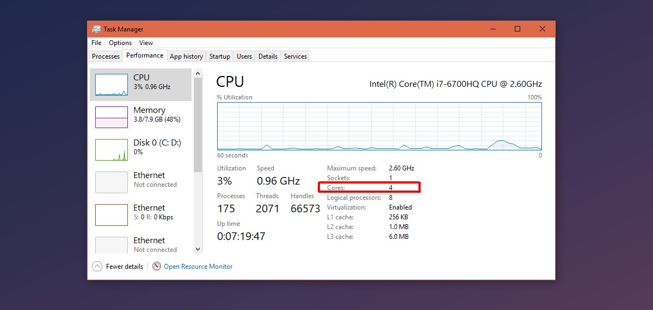Viewport: 653px width, 310px height.
Task: Collapse view using Fewer details chevron
Action: 97,267
